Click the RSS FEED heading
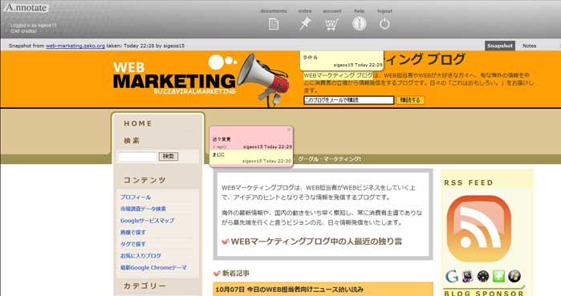Screen dimensions: 561x296 pyautogui.click(x=469, y=182)
